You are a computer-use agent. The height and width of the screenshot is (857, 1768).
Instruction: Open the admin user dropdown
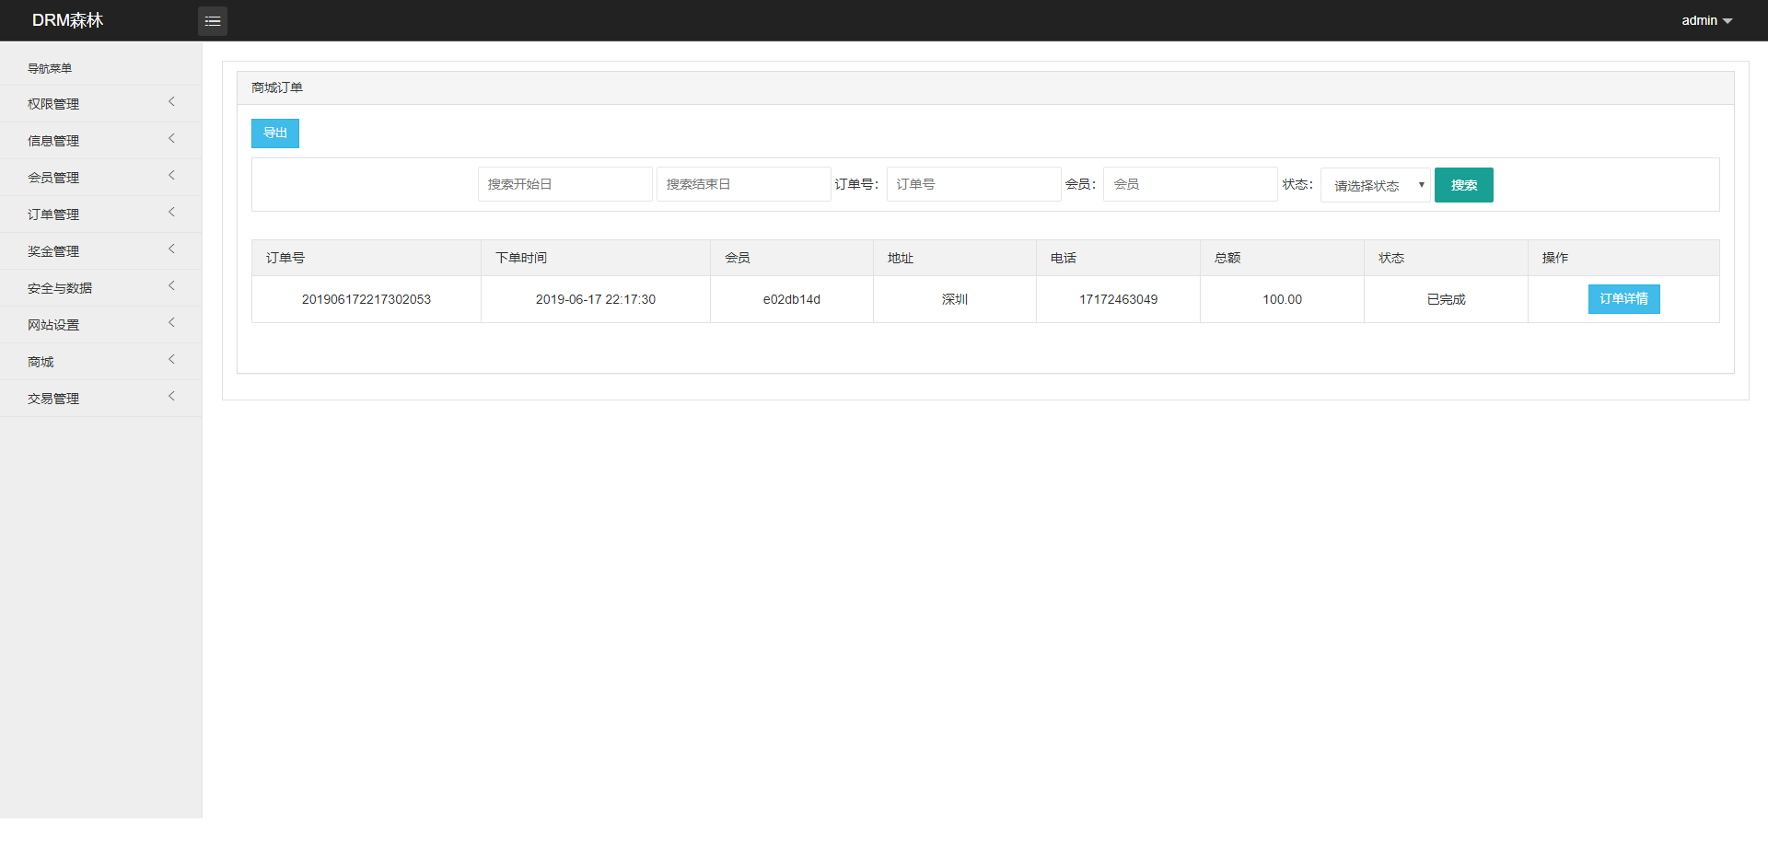[1706, 20]
